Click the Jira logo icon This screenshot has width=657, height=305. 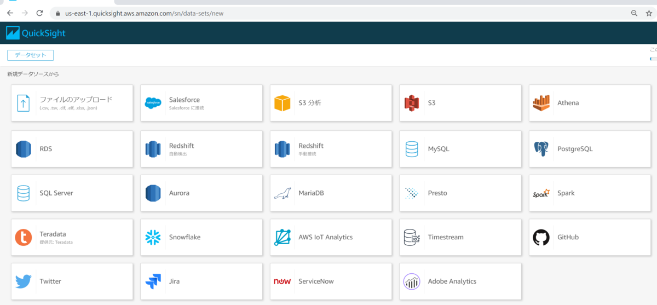[x=153, y=281]
